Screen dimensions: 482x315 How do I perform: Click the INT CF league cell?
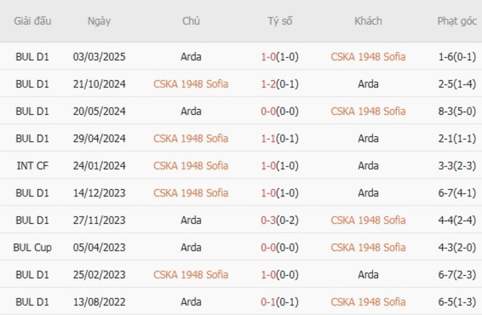click(x=33, y=165)
